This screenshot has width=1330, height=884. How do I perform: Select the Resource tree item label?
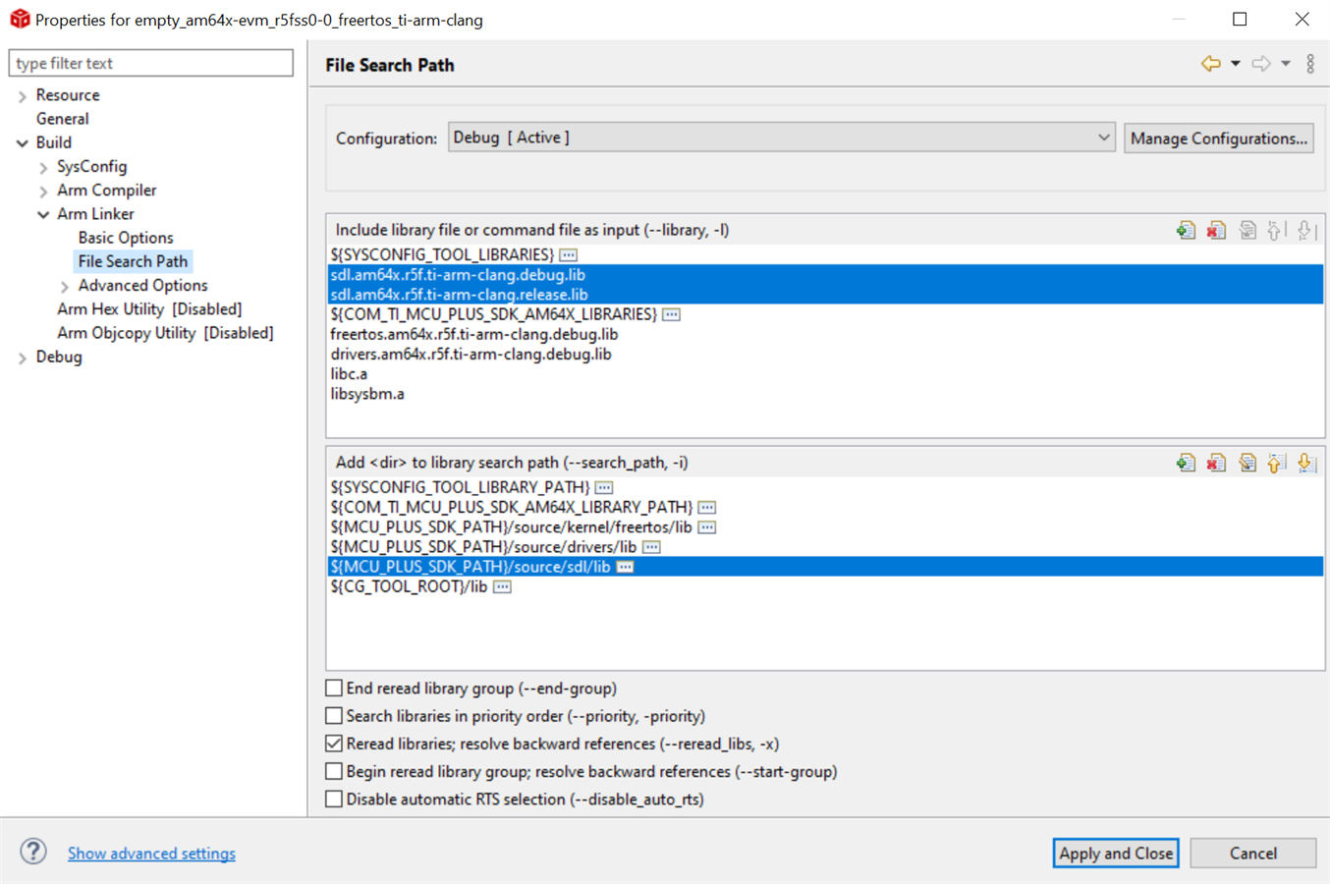(x=68, y=95)
